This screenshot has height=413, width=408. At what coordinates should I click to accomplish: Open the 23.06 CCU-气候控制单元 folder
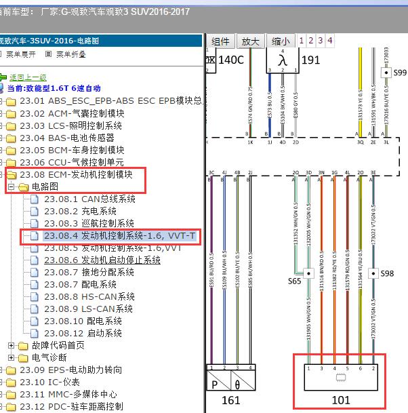point(72,162)
